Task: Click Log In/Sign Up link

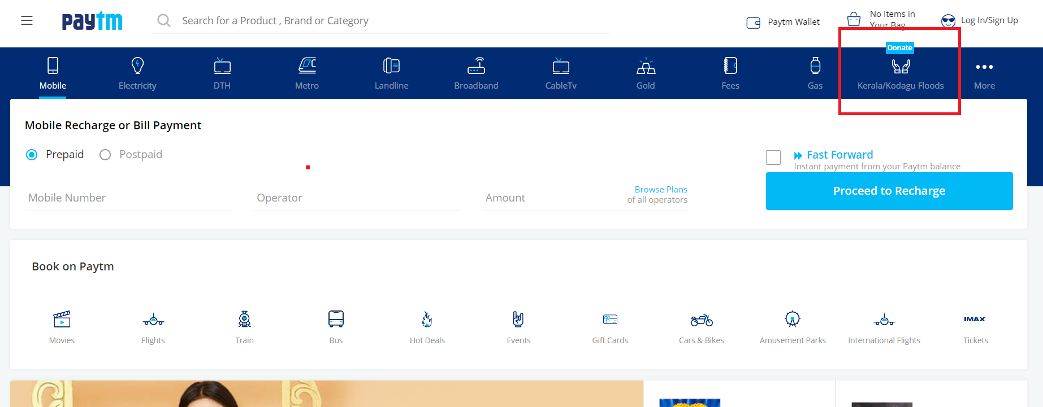Action: click(989, 20)
